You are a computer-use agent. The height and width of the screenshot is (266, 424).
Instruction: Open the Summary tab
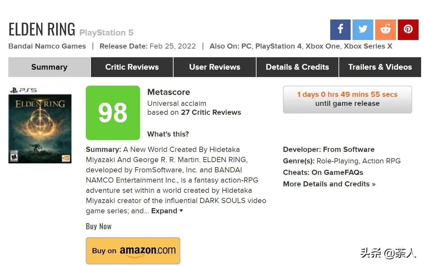click(x=49, y=67)
